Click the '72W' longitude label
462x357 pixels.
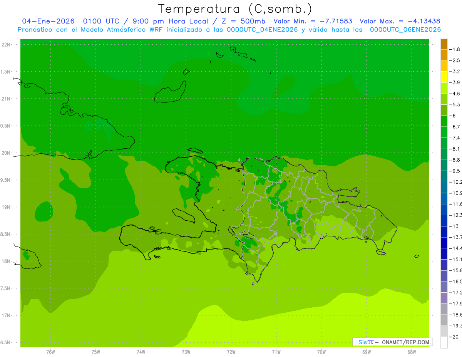231,352
